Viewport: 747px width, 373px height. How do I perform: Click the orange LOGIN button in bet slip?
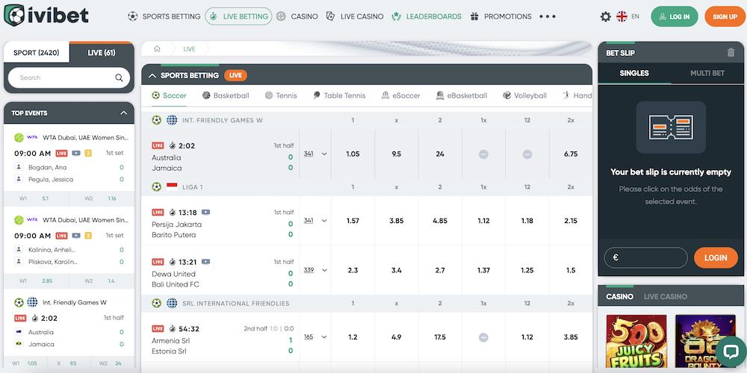point(715,257)
